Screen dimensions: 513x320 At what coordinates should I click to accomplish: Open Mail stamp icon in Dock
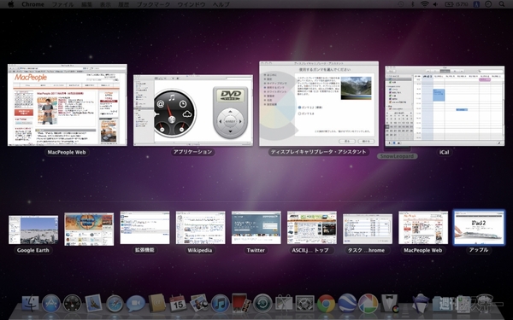click(x=94, y=304)
